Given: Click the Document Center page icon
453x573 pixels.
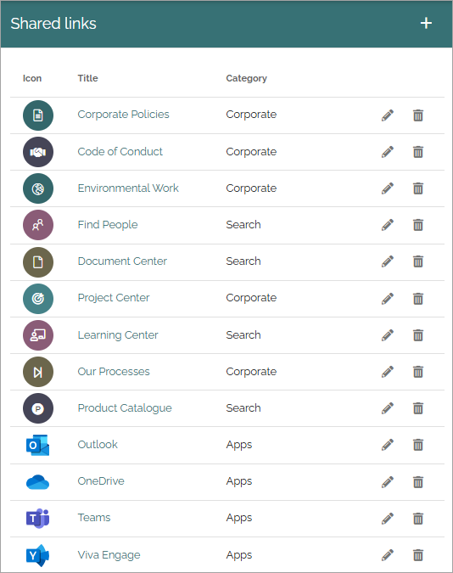Looking at the screenshot, I should click(38, 262).
